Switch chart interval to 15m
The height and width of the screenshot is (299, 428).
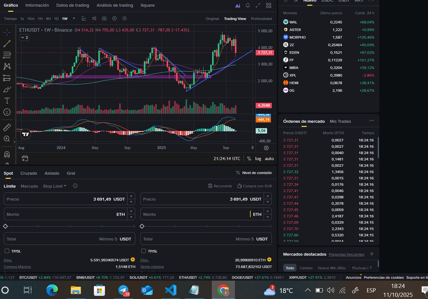pos(31,19)
